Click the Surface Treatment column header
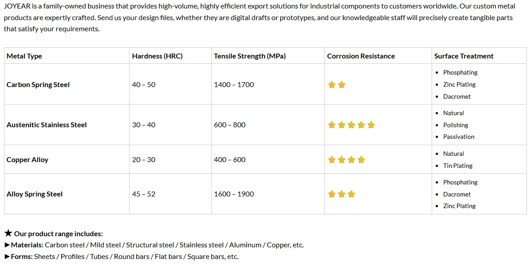Screen dimensions: 530x267 (x=464, y=56)
